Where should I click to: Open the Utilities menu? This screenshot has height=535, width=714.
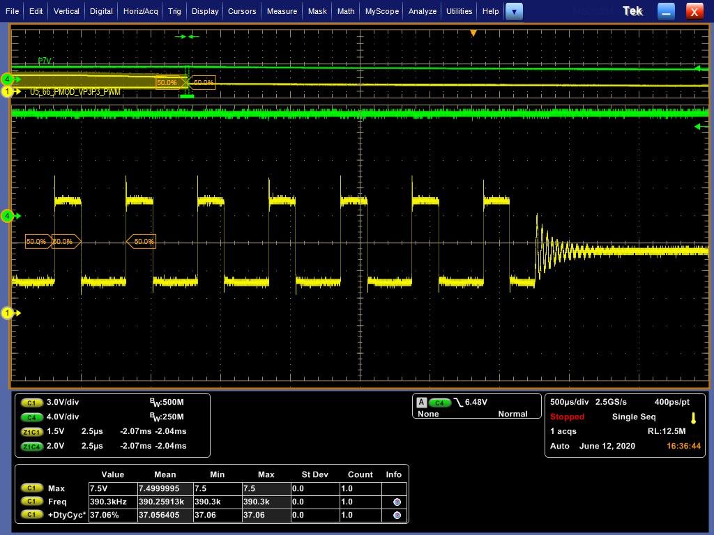(x=459, y=11)
